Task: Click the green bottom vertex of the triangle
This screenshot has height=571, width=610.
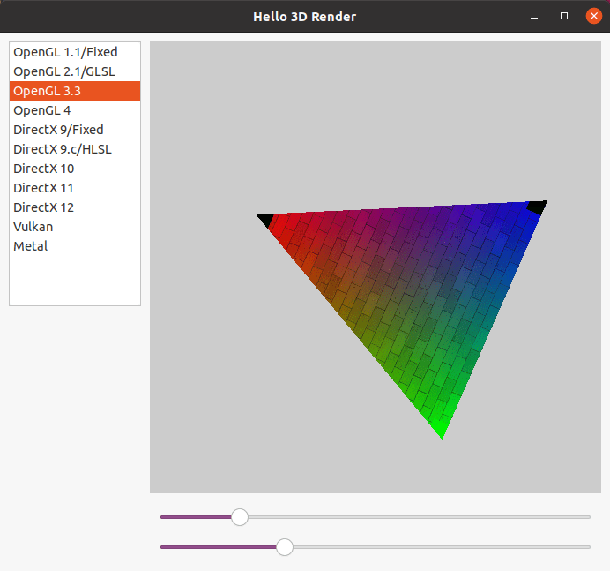Action: pyautogui.click(x=442, y=431)
